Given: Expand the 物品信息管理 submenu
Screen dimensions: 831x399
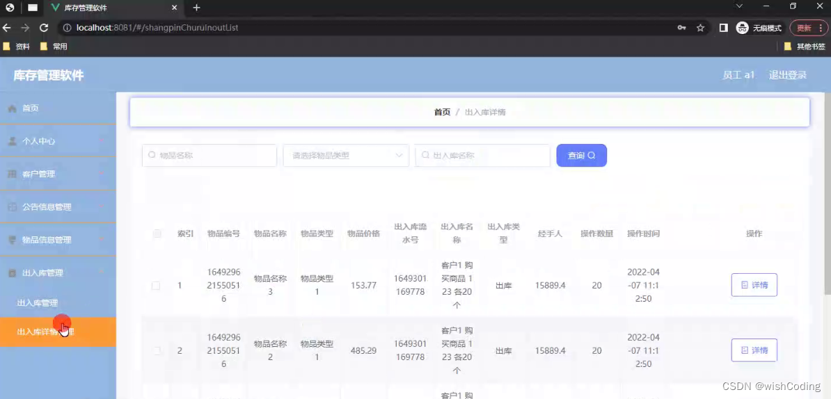Looking at the screenshot, I should tap(102, 240).
